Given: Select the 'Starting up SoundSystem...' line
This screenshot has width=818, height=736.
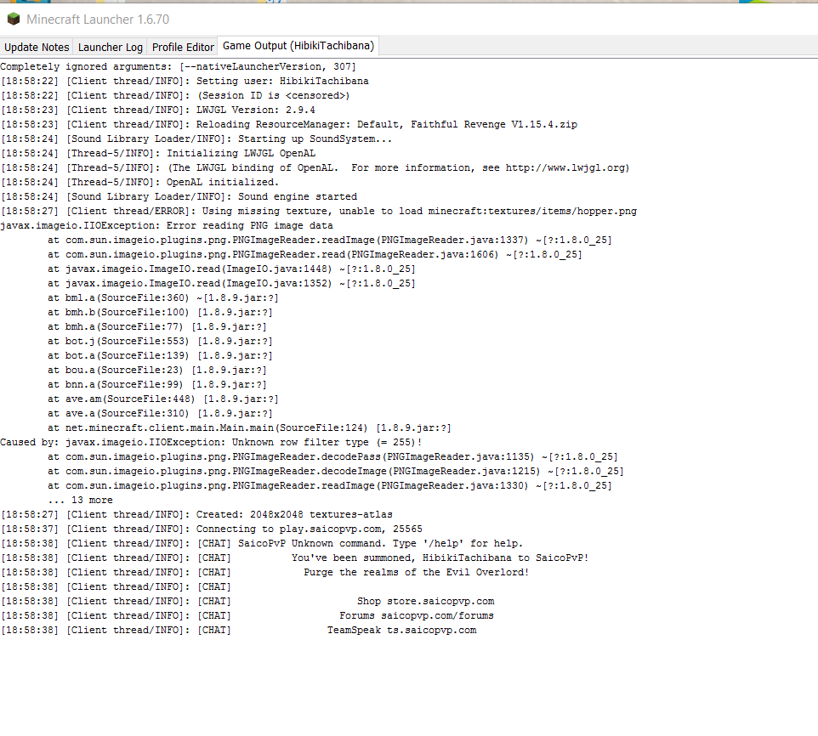Looking at the screenshot, I should click(196, 139).
